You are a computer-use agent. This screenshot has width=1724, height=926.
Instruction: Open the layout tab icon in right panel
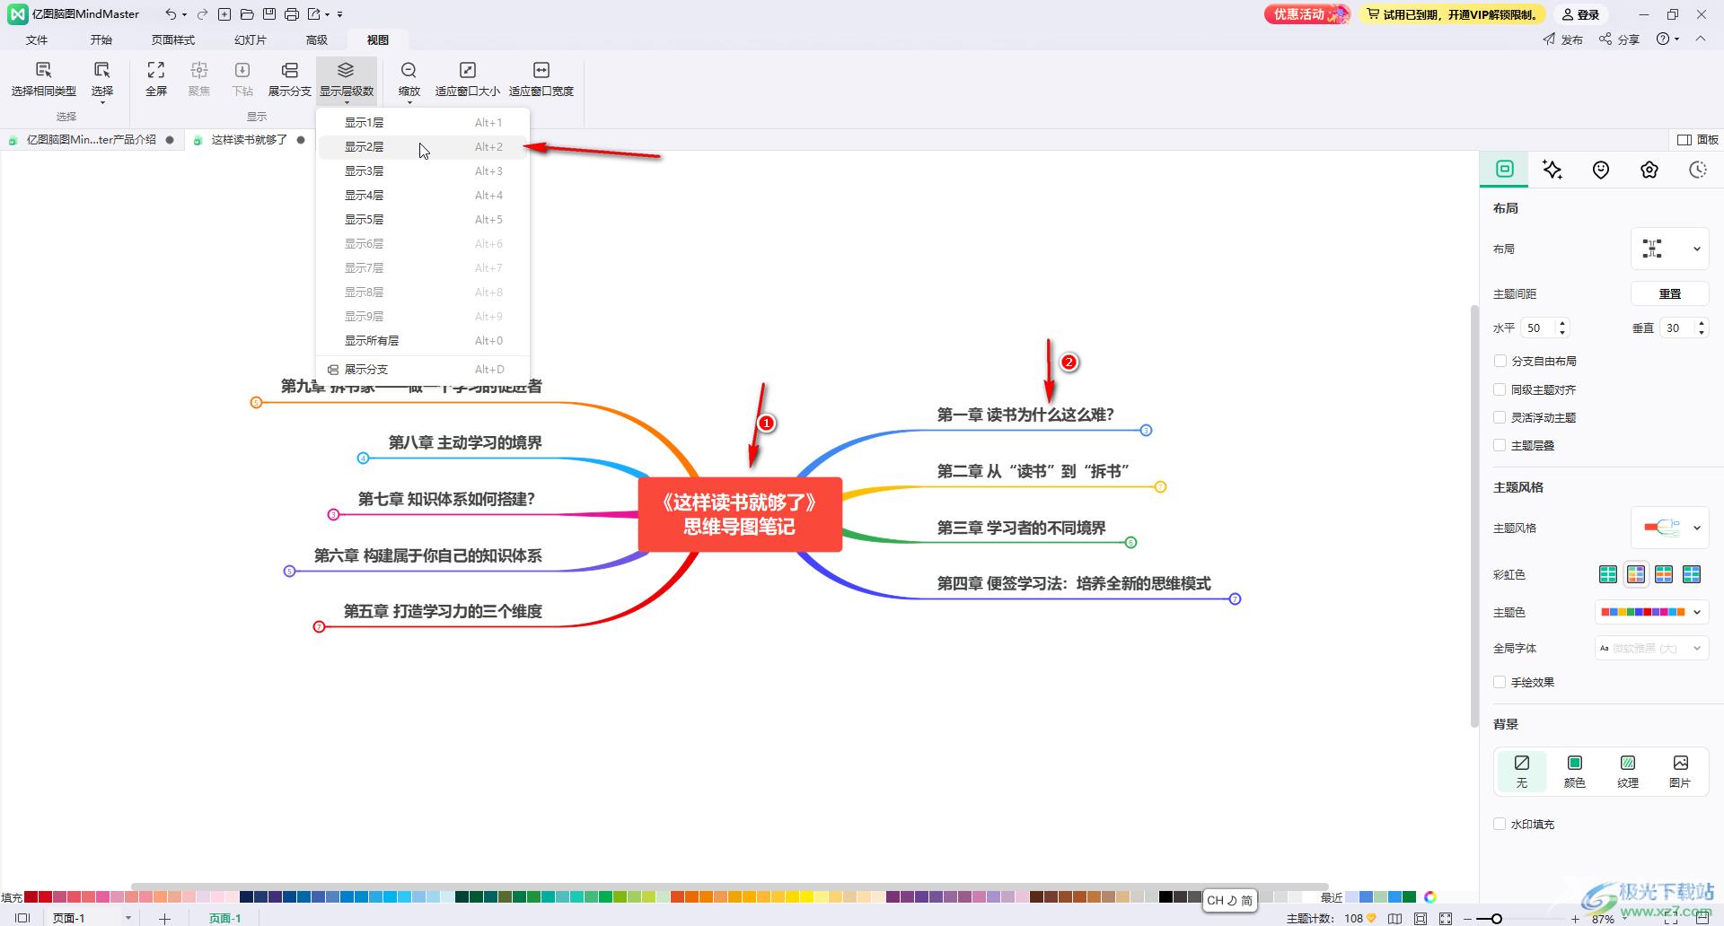click(x=1505, y=169)
